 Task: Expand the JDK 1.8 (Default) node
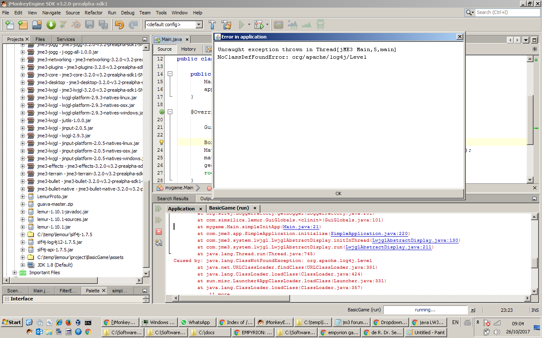(x=23, y=265)
